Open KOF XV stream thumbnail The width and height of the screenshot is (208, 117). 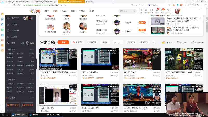pos(142,95)
